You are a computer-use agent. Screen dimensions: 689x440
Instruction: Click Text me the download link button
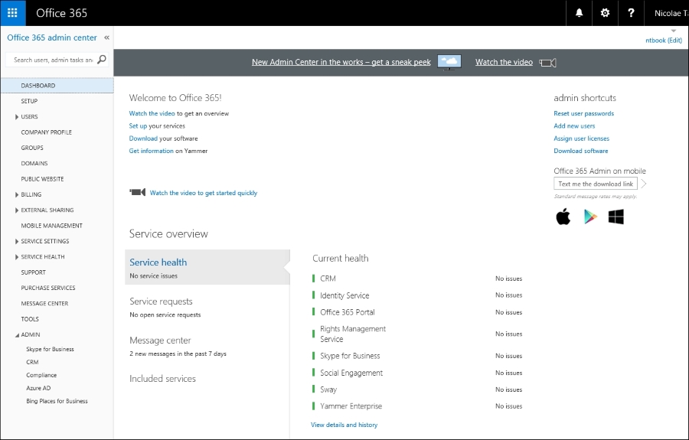pos(596,184)
